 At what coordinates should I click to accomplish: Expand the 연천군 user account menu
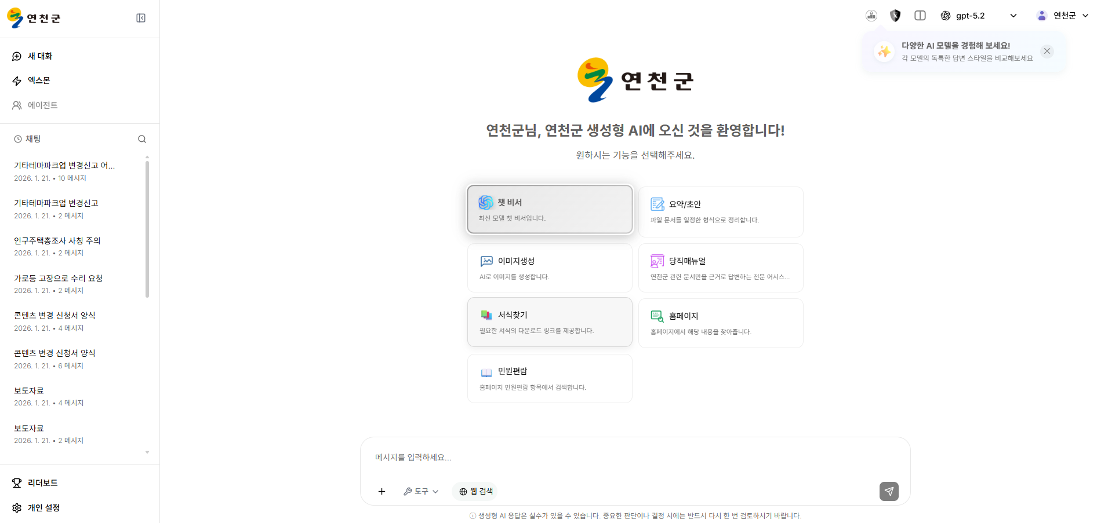1063,16
